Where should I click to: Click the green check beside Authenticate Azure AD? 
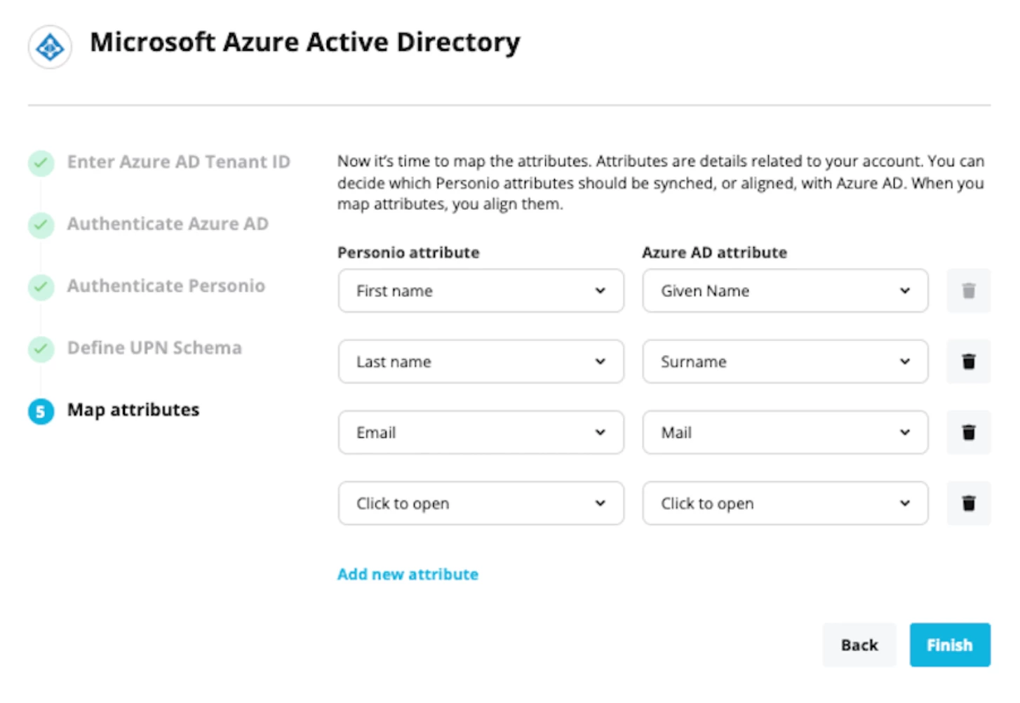(41, 225)
